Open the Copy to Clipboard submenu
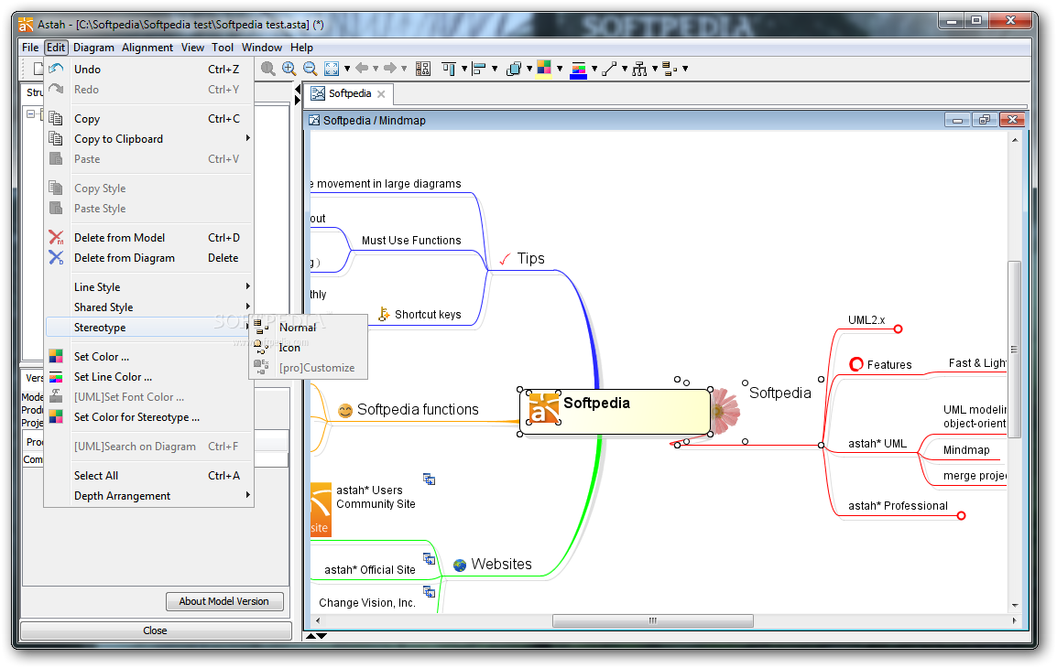The width and height of the screenshot is (1057, 668). [x=149, y=139]
